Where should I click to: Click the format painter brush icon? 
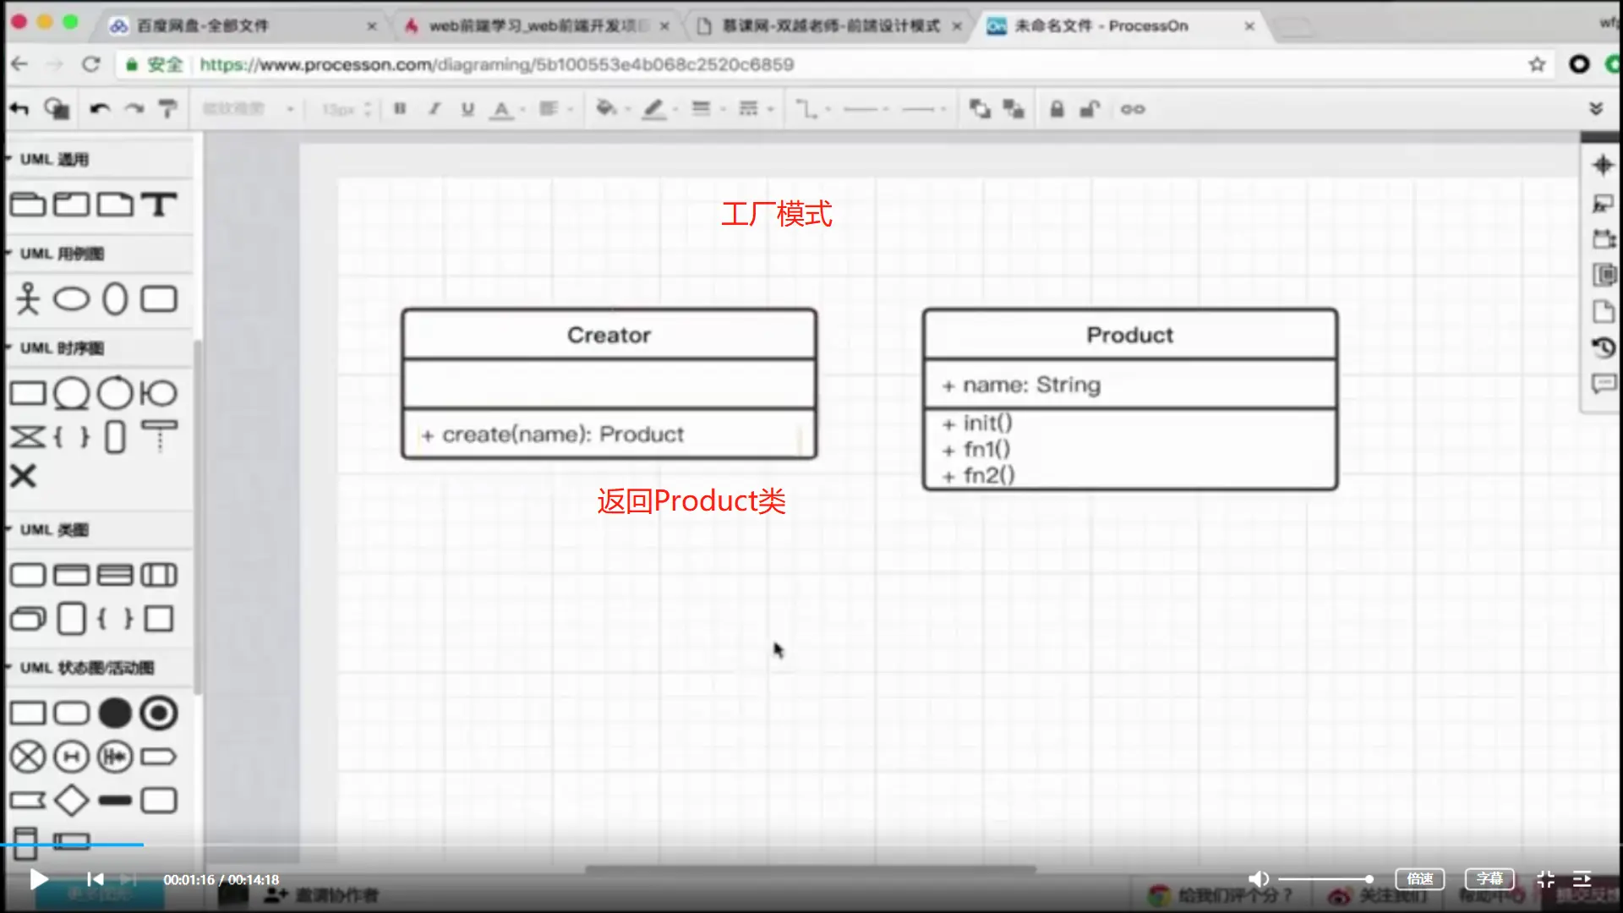168,109
